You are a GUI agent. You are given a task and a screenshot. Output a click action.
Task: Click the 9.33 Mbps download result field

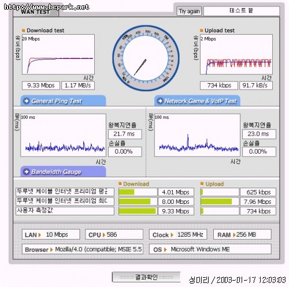pyautogui.click(x=41, y=85)
